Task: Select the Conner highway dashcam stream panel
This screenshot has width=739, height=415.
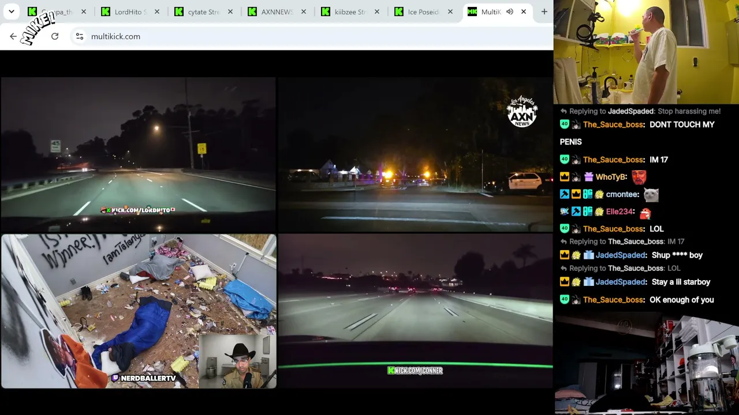Action: click(415, 311)
